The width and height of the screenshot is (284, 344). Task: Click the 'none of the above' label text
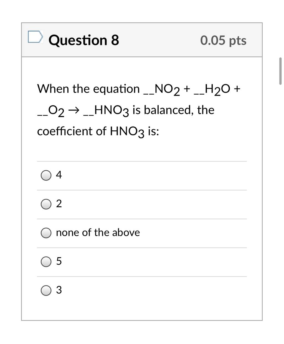click(98, 232)
